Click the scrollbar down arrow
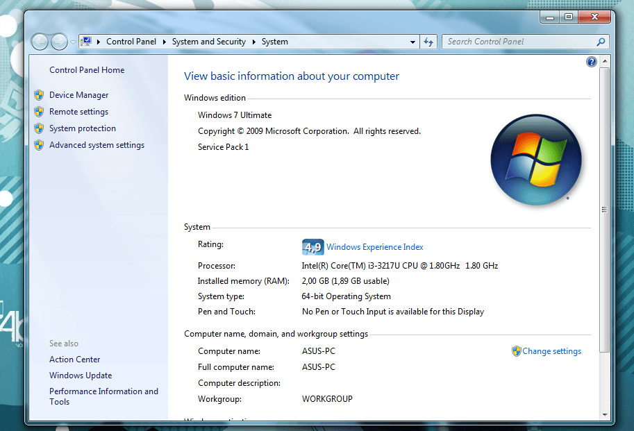 604,415
